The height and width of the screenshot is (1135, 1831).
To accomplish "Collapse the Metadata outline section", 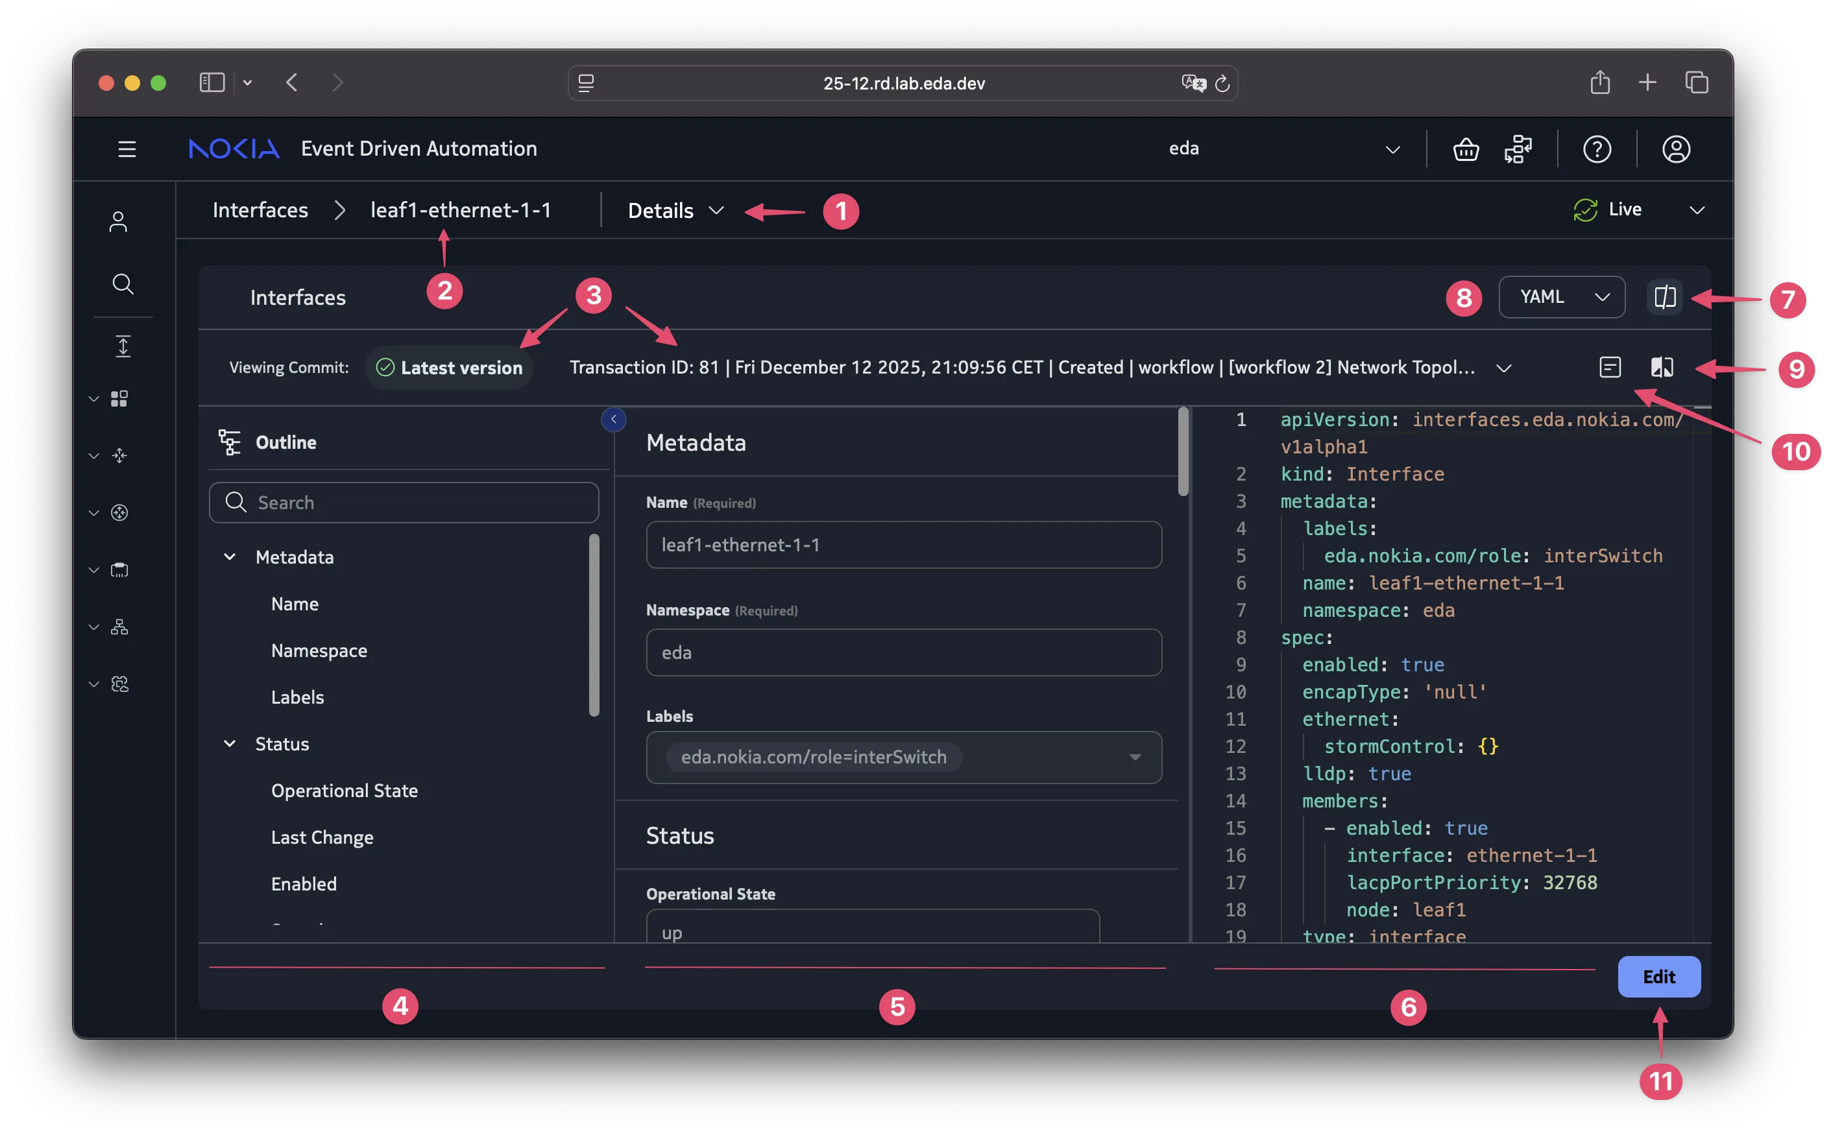I will point(230,557).
